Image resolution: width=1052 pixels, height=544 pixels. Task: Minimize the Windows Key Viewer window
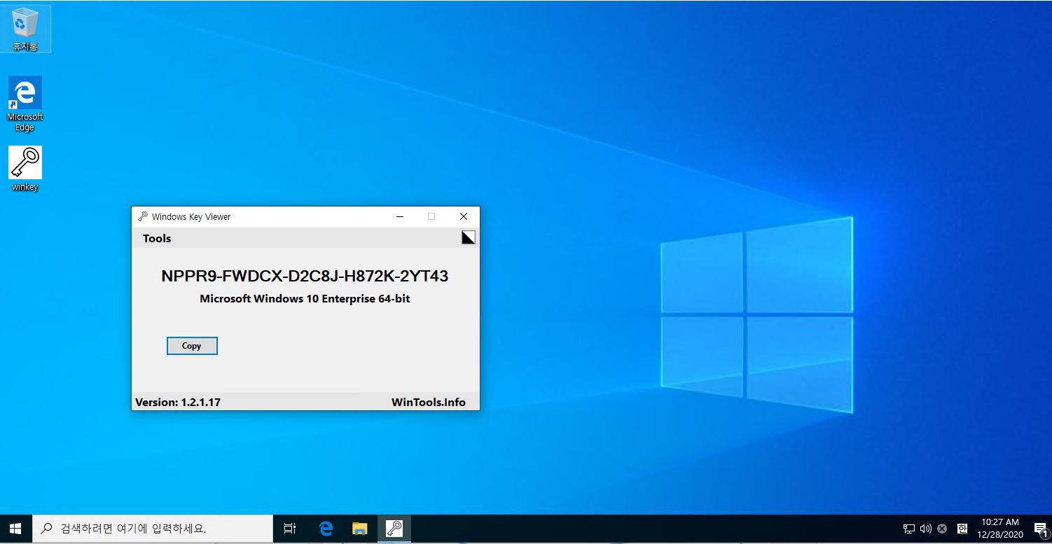[x=399, y=216]
